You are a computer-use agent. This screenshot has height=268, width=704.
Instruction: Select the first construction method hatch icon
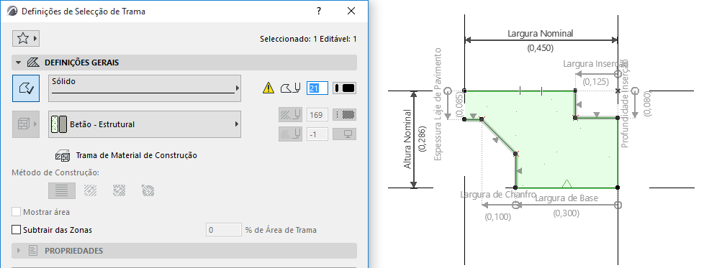[x=62, y=190]
